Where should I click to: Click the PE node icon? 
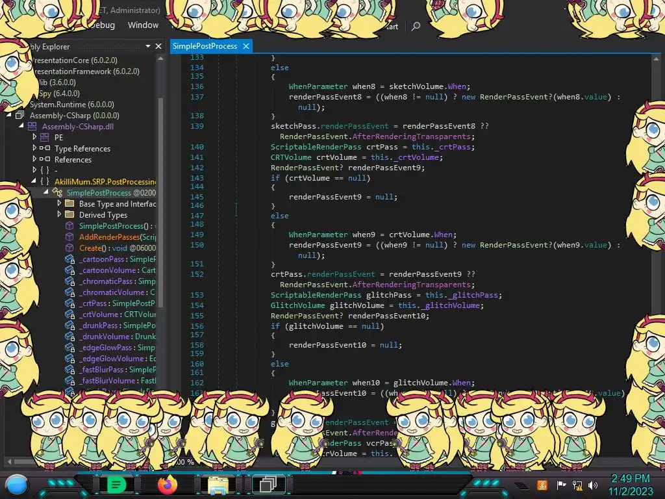point(45,137)
